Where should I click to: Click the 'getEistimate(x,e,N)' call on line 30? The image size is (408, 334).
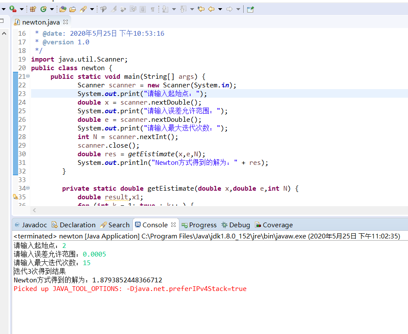(x=164, y=154)
